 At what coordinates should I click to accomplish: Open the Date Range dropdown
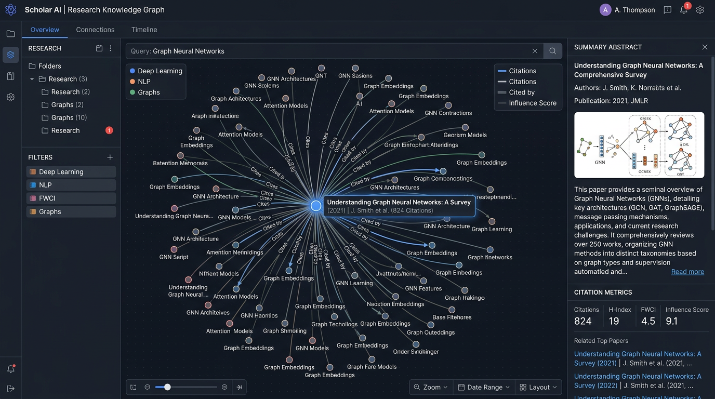click(x=484, y=387)
